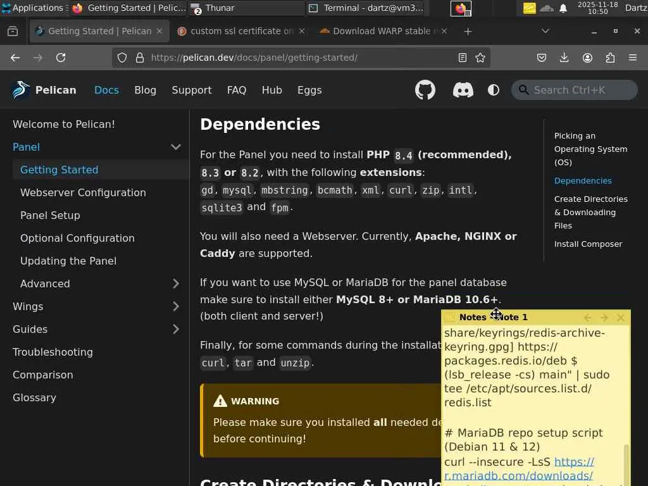Bookmark this page with star icon
648x486 pixels.
pos(480,58)
